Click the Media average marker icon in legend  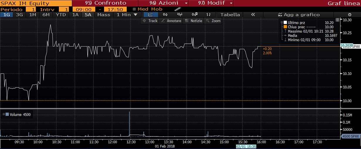point(285,35)
